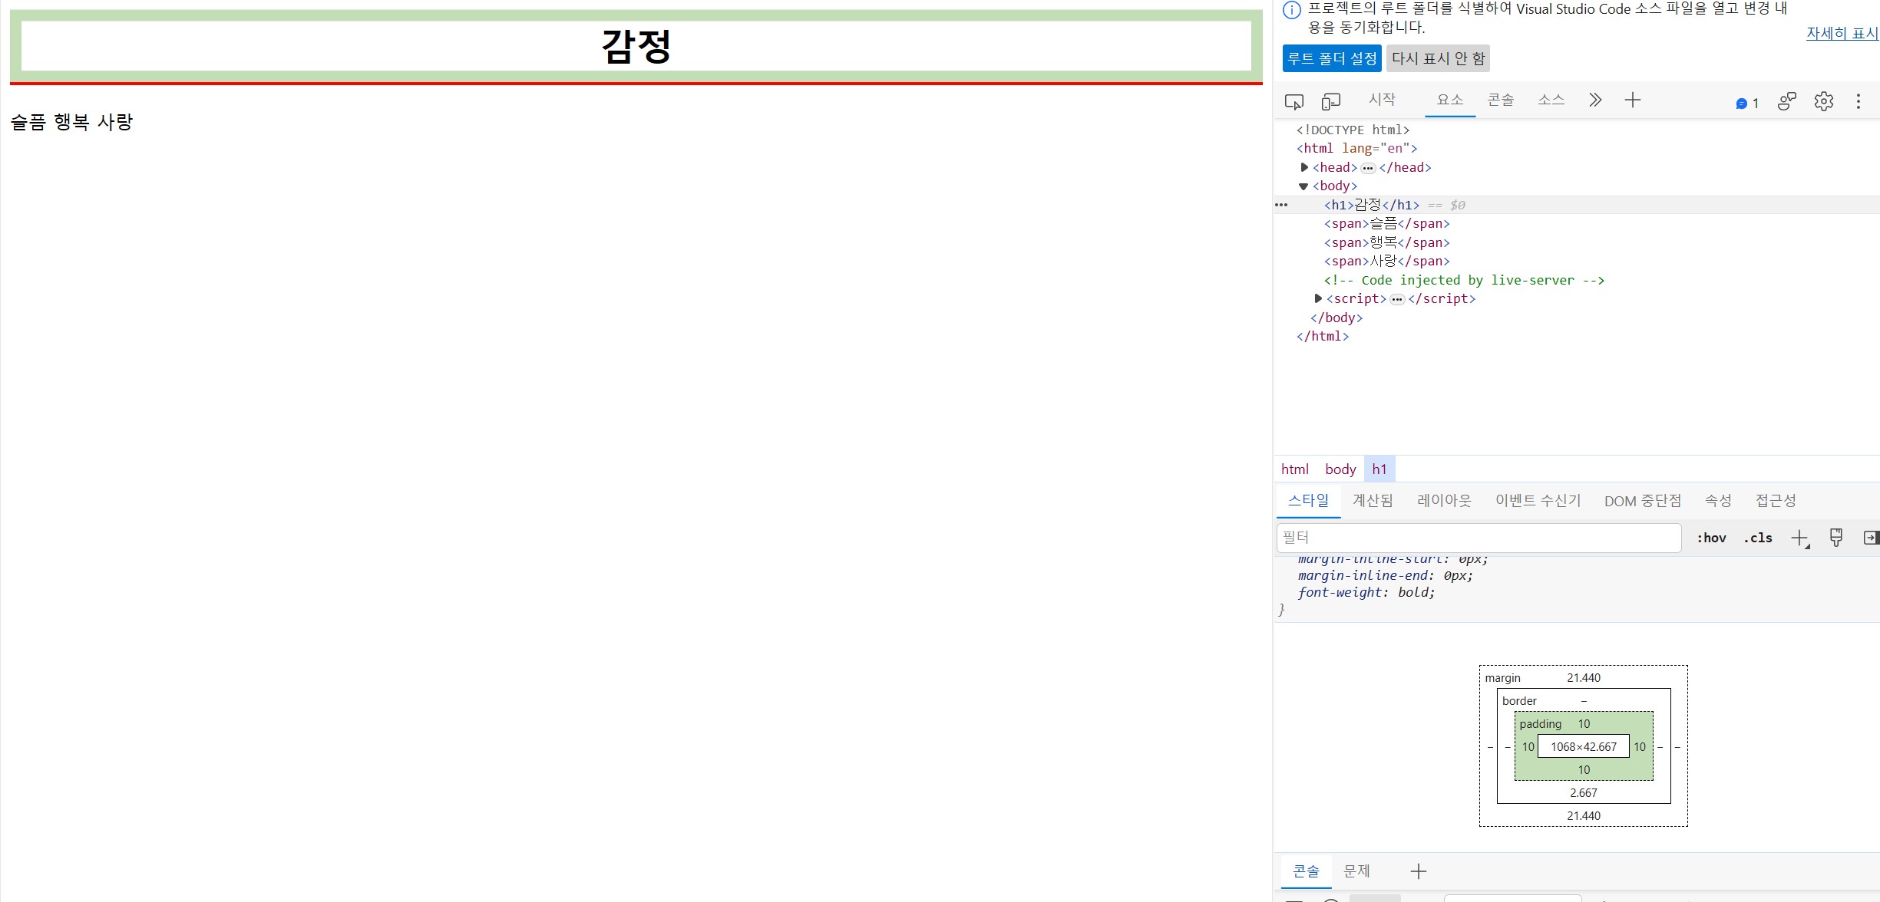
Task: Select the 속성 pane tab
Action: (1718, 501)
